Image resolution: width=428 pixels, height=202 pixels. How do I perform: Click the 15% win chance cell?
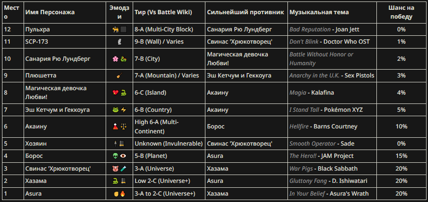tap(401, 156)
